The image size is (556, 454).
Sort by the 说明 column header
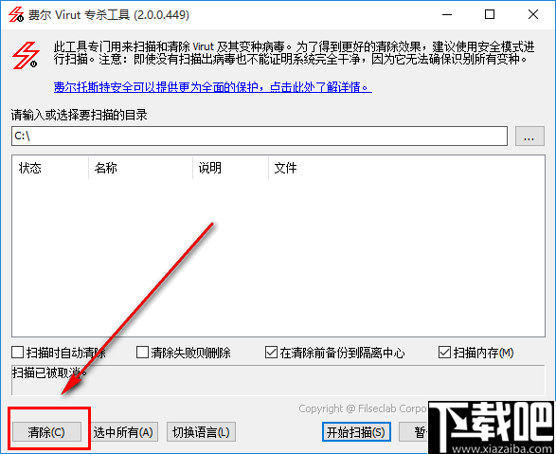pos(230,168)
